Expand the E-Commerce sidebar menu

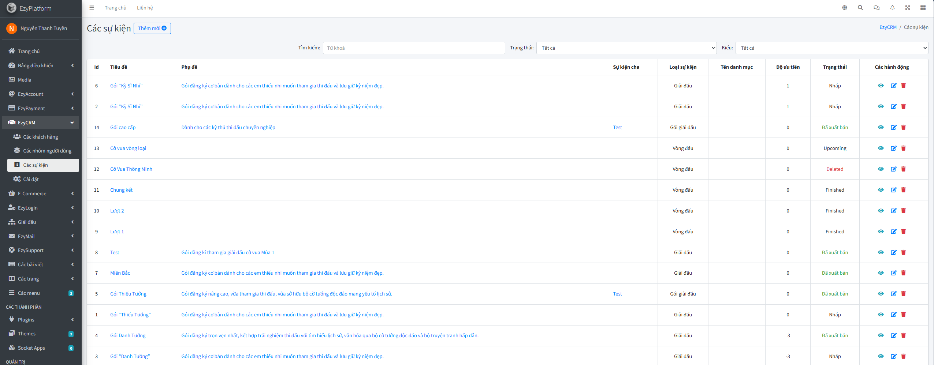pos(41,193)
